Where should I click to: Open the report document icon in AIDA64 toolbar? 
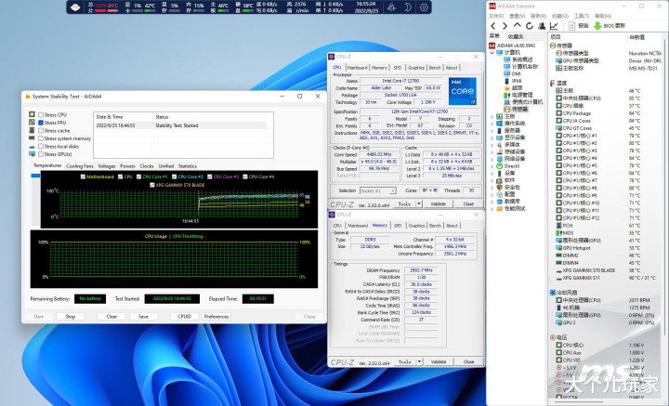(571, 26)
